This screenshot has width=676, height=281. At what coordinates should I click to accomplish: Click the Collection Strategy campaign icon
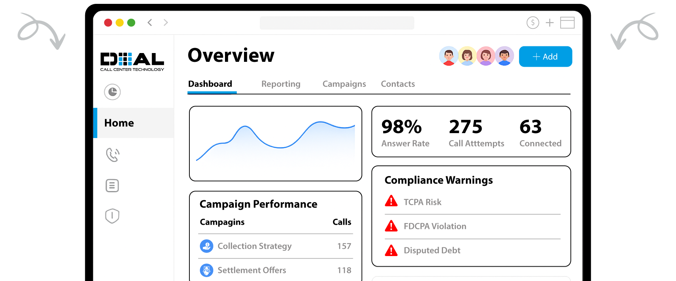coord(207,246)
